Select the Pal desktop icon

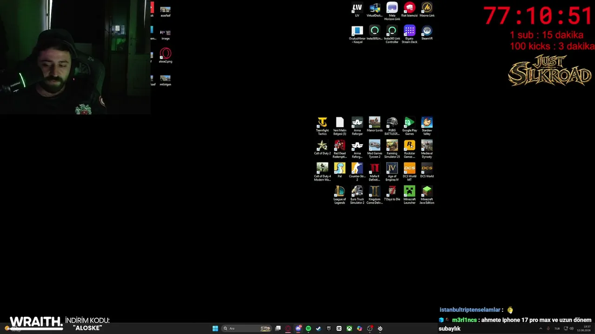pyautogui.click(x=340, y=170)
